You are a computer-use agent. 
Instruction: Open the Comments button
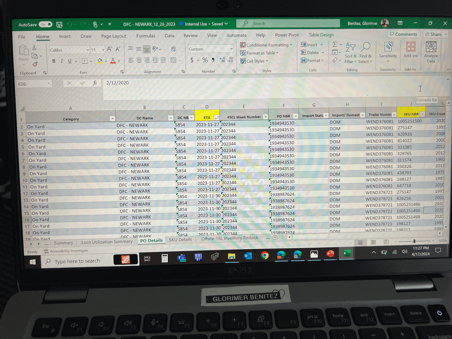pyautogui.click(x=403, y=34)
